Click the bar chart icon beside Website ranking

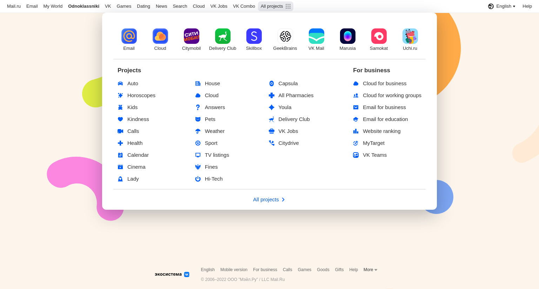[x=356, y=131]
